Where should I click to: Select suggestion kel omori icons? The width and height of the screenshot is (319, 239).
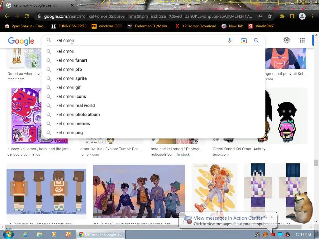point(153,96)
